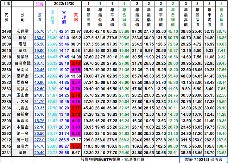Open the 163.0 price link for 長榮
Viewport: 228px width, 163px height.
[39, 38]
